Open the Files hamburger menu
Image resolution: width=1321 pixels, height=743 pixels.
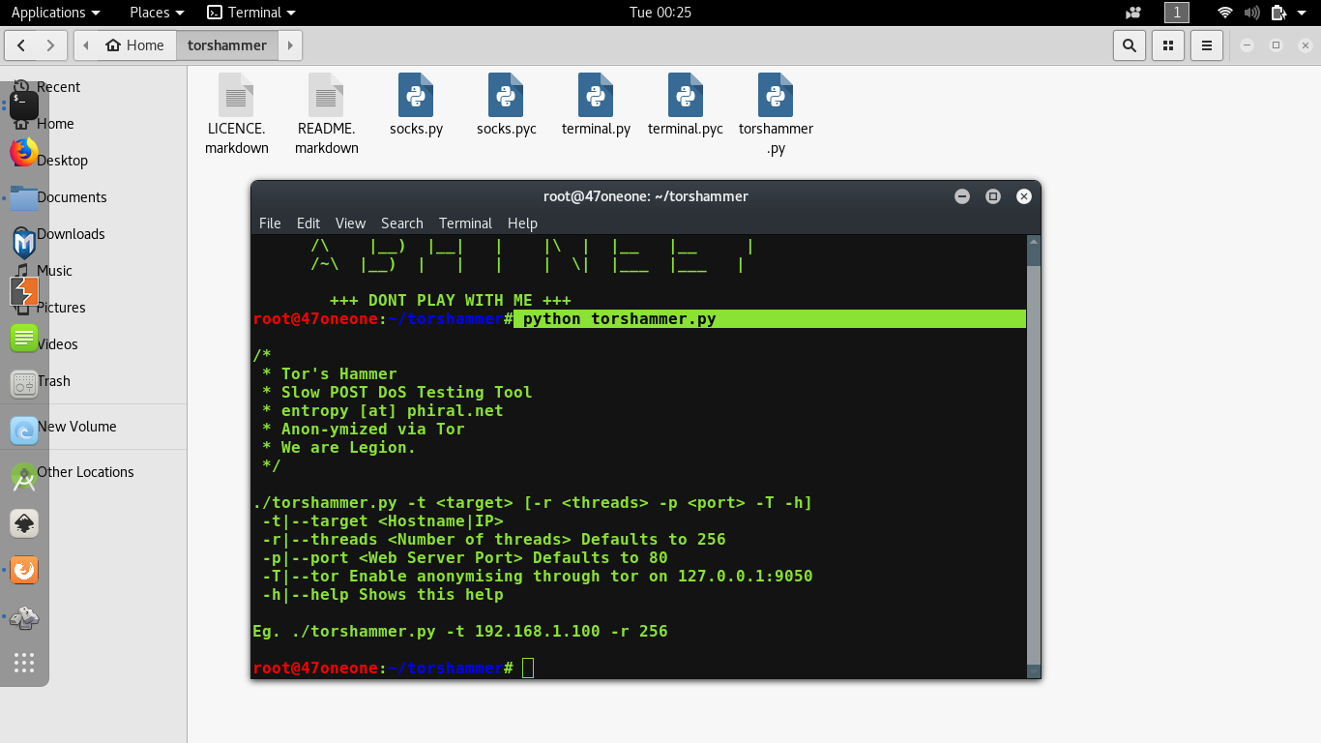(1206, 45)
